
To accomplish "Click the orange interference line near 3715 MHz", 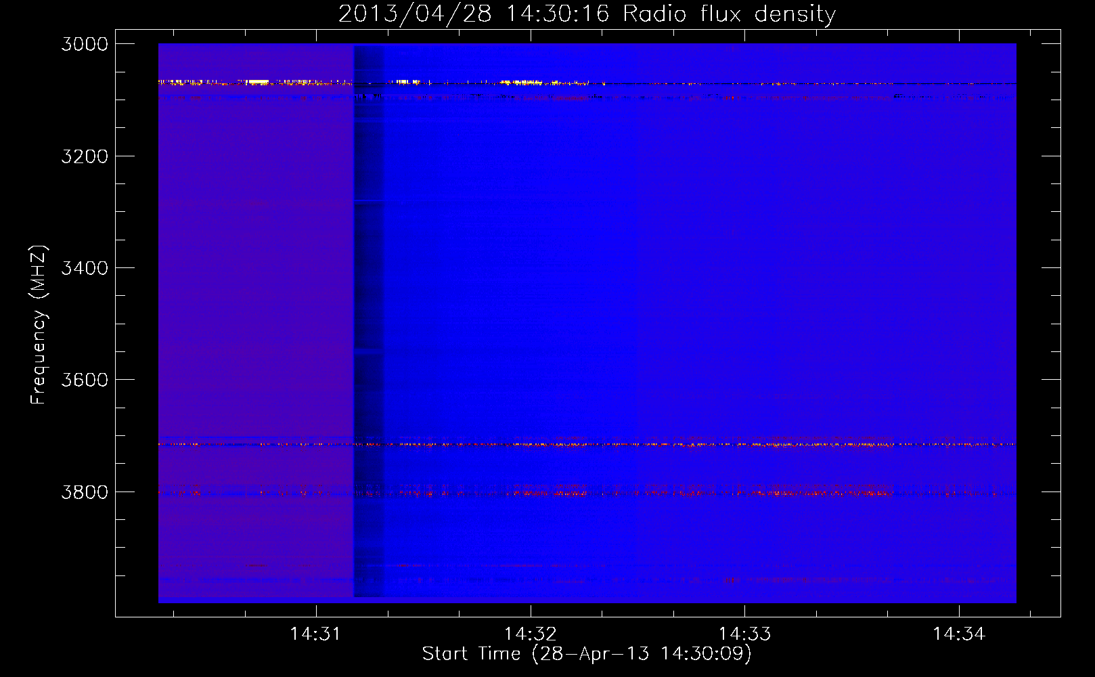I will (587, 445).
